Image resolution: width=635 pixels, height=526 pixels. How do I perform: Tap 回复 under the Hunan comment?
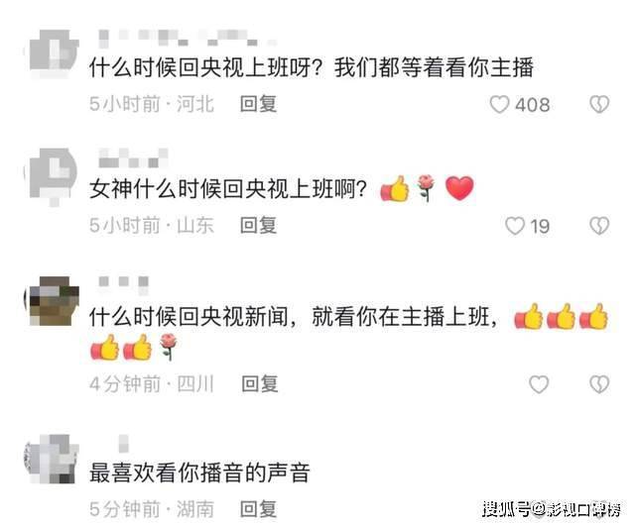[258, 509]
